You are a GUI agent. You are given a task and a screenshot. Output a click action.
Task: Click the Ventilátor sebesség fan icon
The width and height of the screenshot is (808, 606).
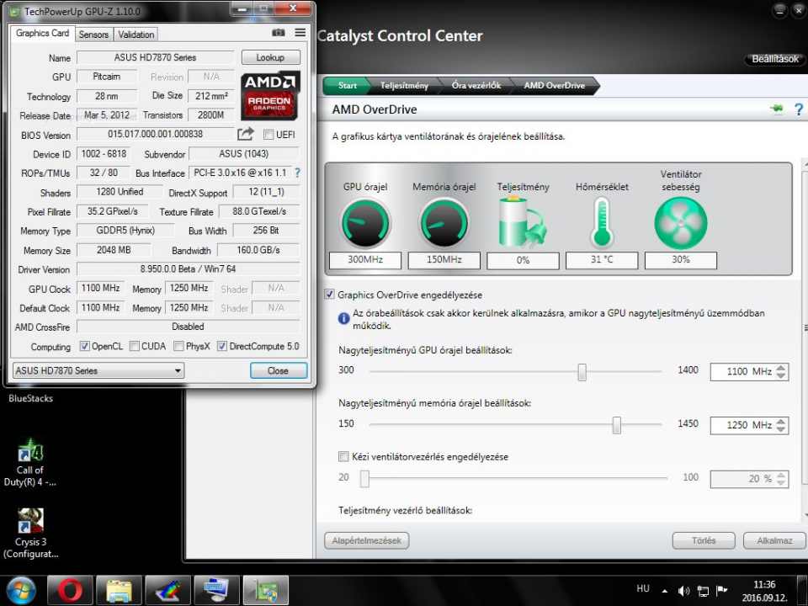pyautogui.click(x=680, y=223)
